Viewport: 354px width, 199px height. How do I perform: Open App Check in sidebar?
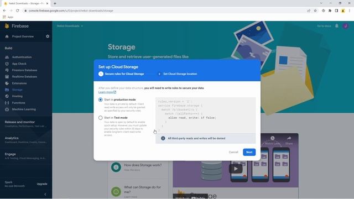coord(19,64)
